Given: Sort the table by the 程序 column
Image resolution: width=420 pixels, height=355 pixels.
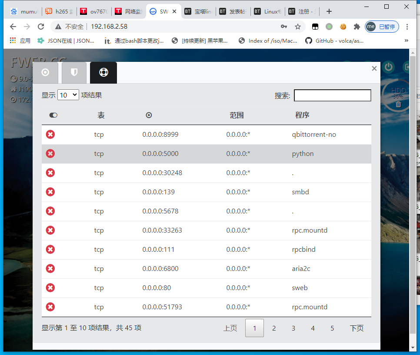Looking at the screenshot, I should (302, 115).
